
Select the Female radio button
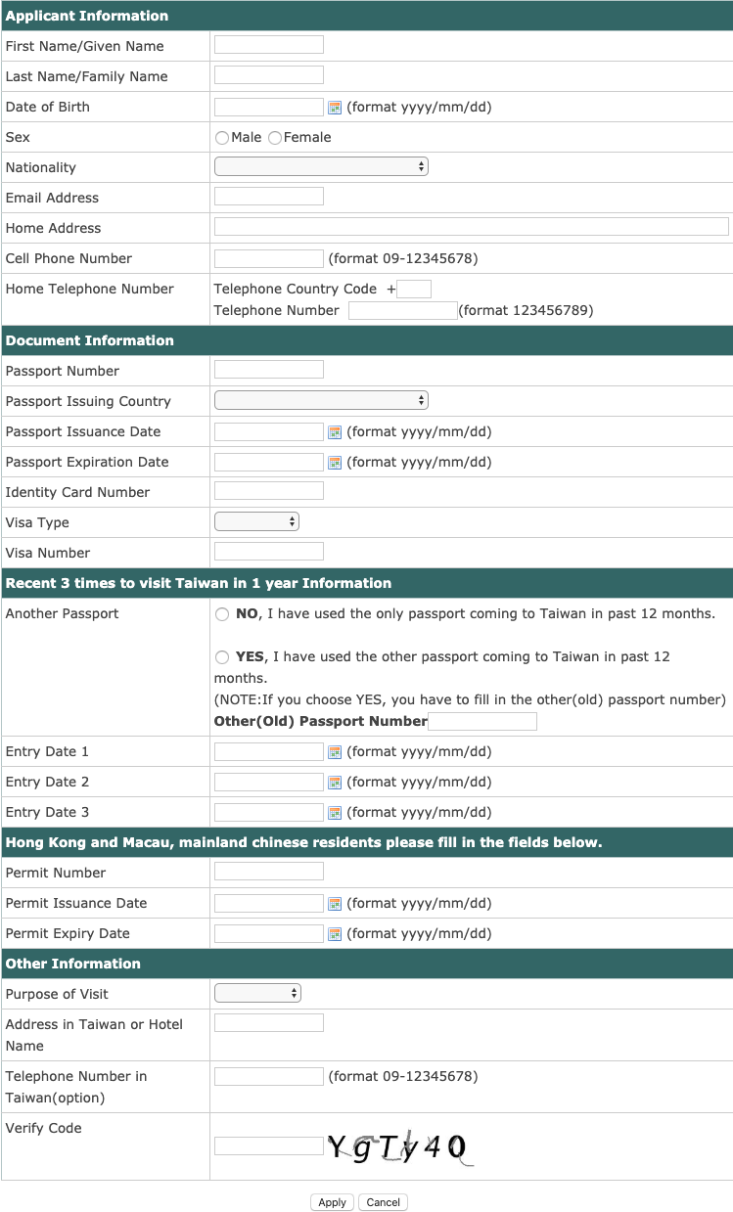tap(275, 138)
